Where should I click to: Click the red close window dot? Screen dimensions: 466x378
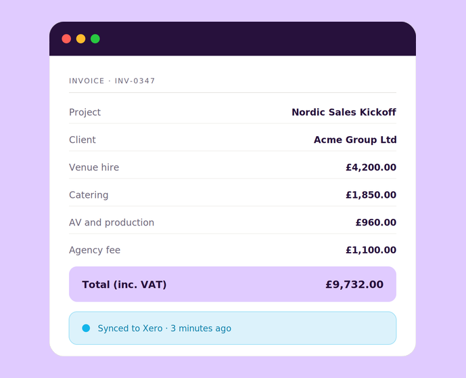pos(66,39)
